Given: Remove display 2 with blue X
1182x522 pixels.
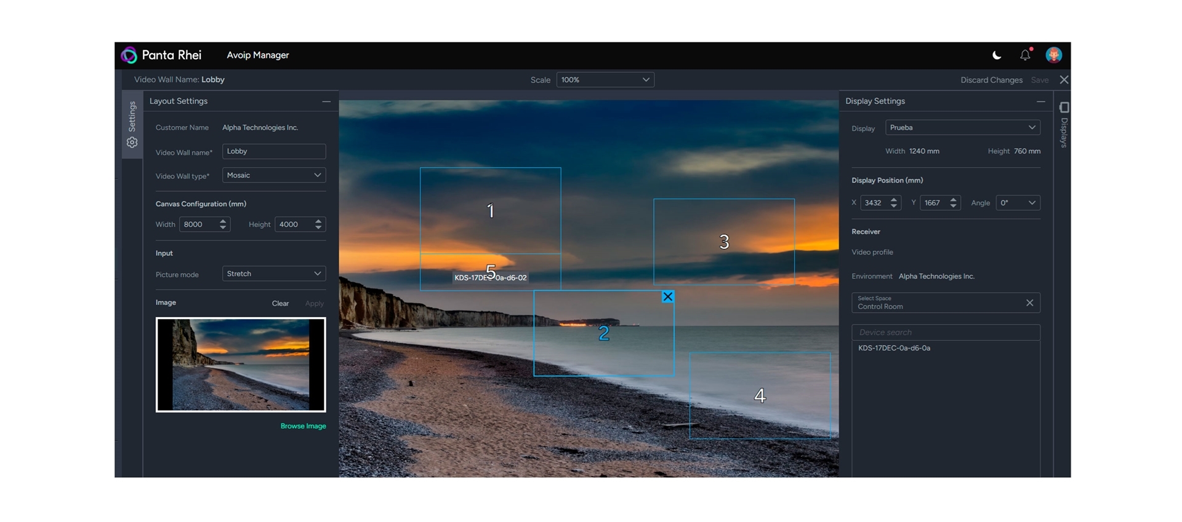Looking at the screenshot, I should 667,297.
